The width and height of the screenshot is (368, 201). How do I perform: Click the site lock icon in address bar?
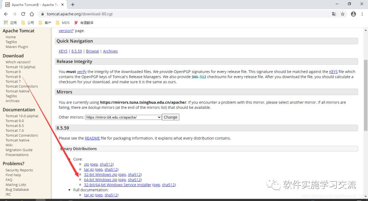click(43, 14)
